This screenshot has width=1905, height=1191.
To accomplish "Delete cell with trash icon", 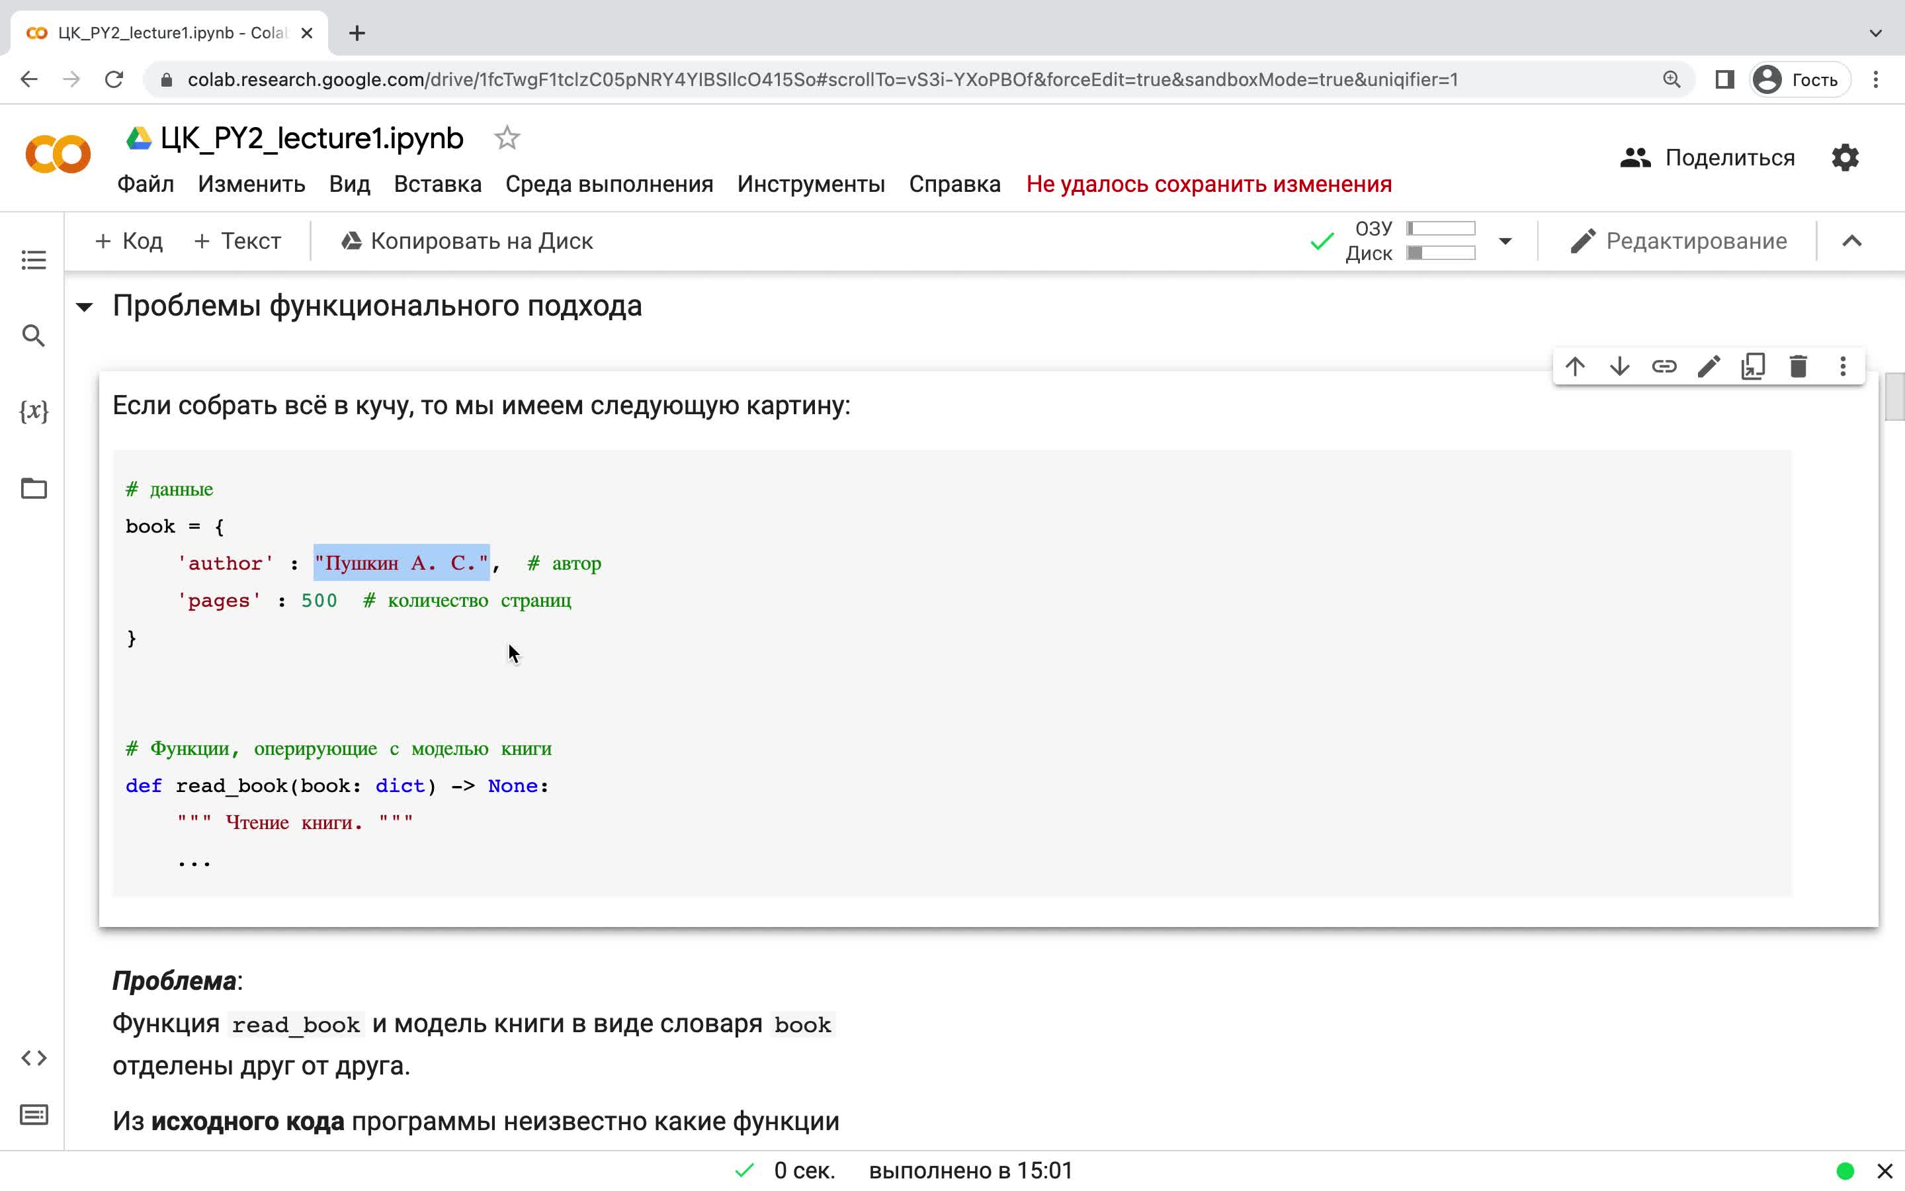I will point(1798,367).
